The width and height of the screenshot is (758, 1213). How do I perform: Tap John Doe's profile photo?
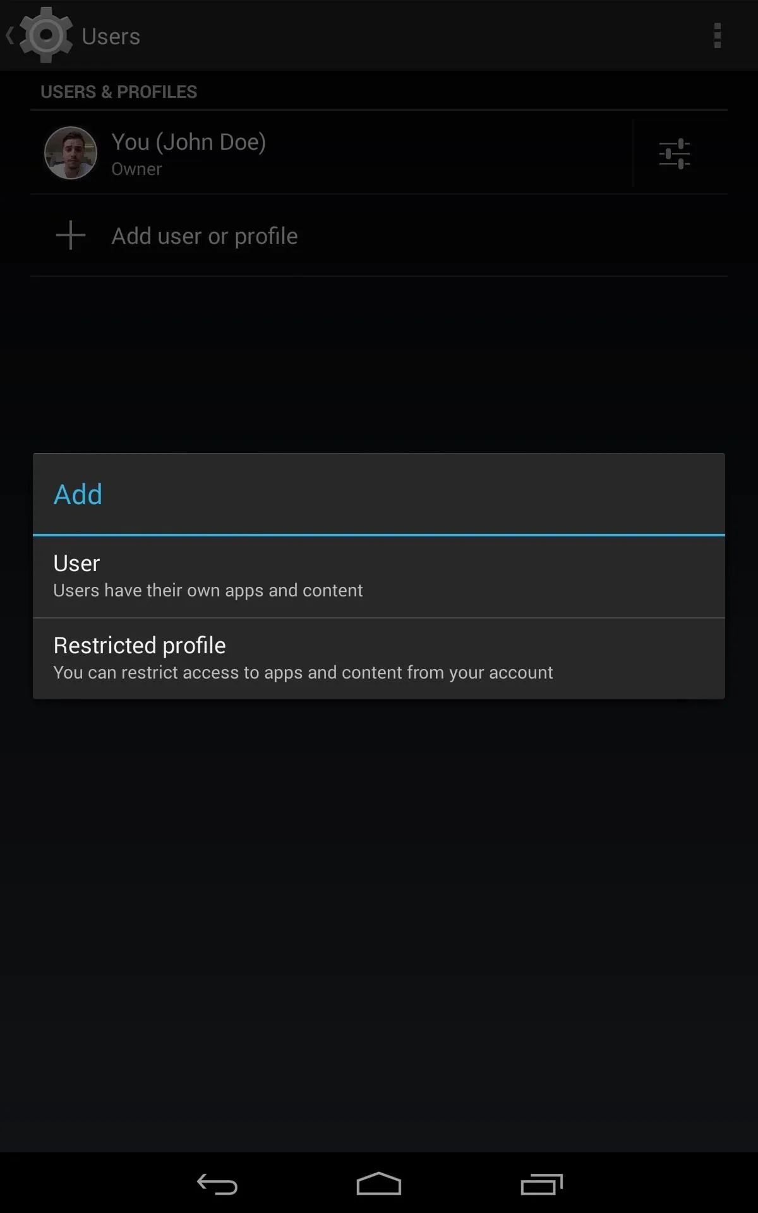[x=70, y=153]
